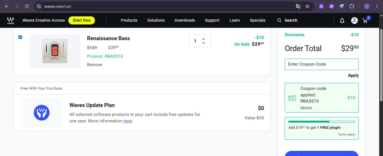Open notifications bell in Waves header
Screen dimensions: 383x156
342,21
